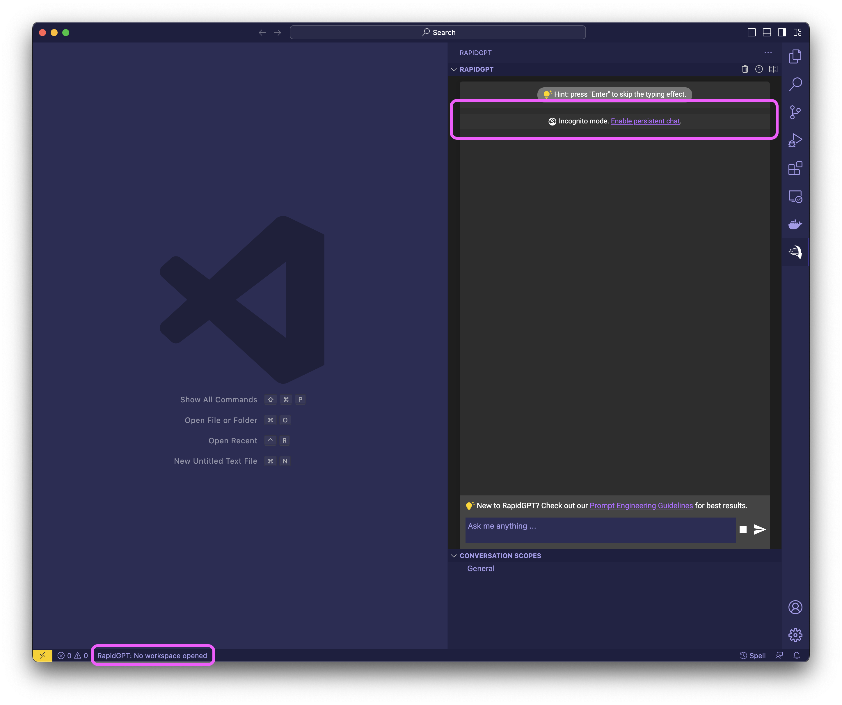
Task: Open the Remote Explorer view
Action: (x=795, y=196)
